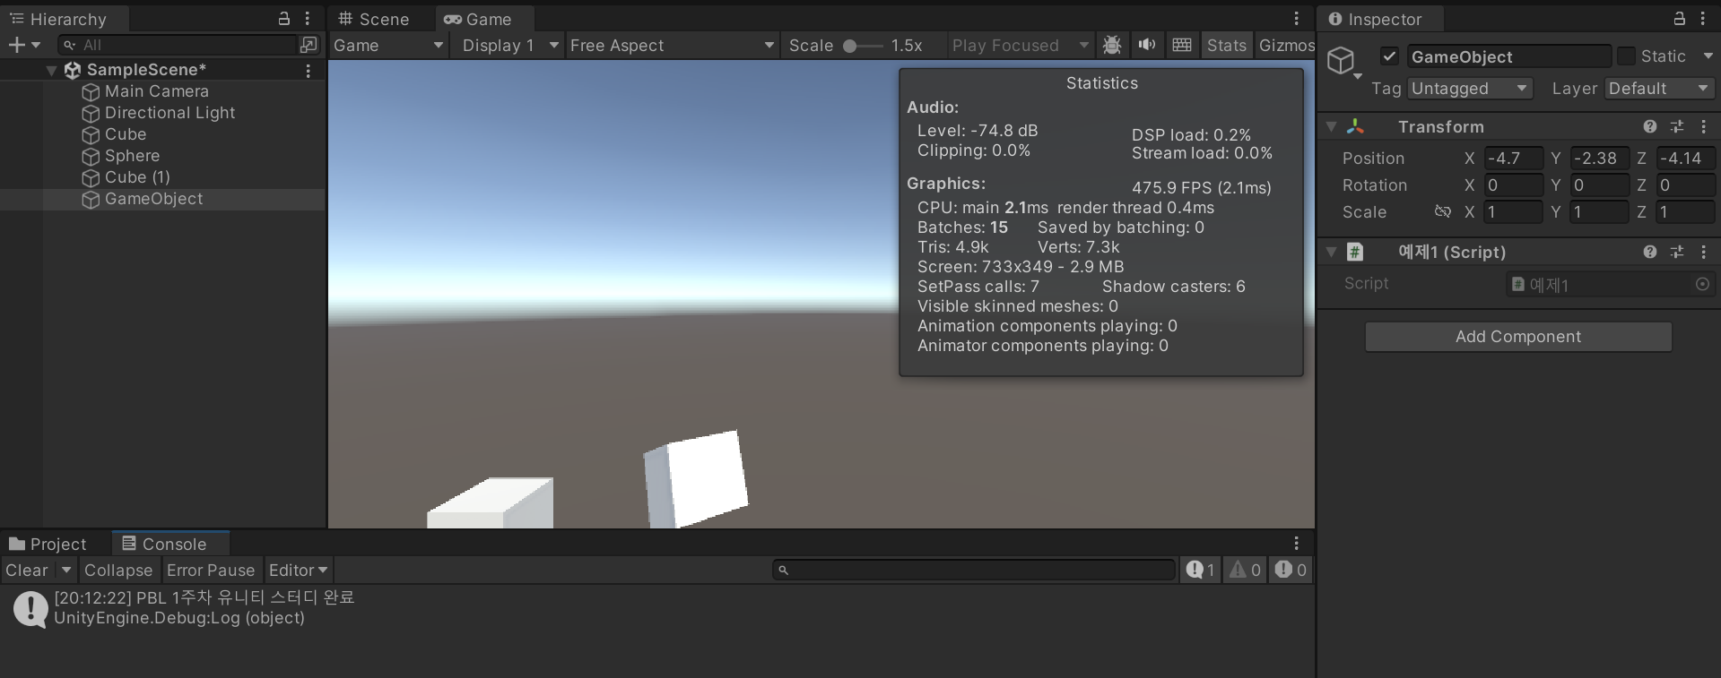Open Transform component context menu
Image resolution: width=1721 pixels, height=678 pixels.
(x=1704, y=127)
